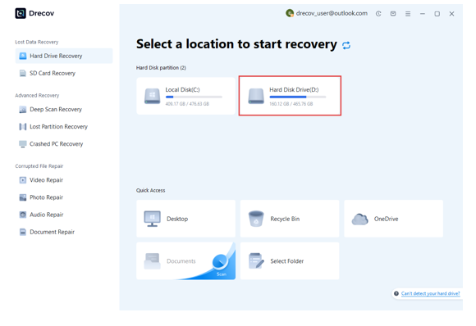Select Local Disk(C:) partition card
The width and height of the screenshot is (476, 326).
185,96
